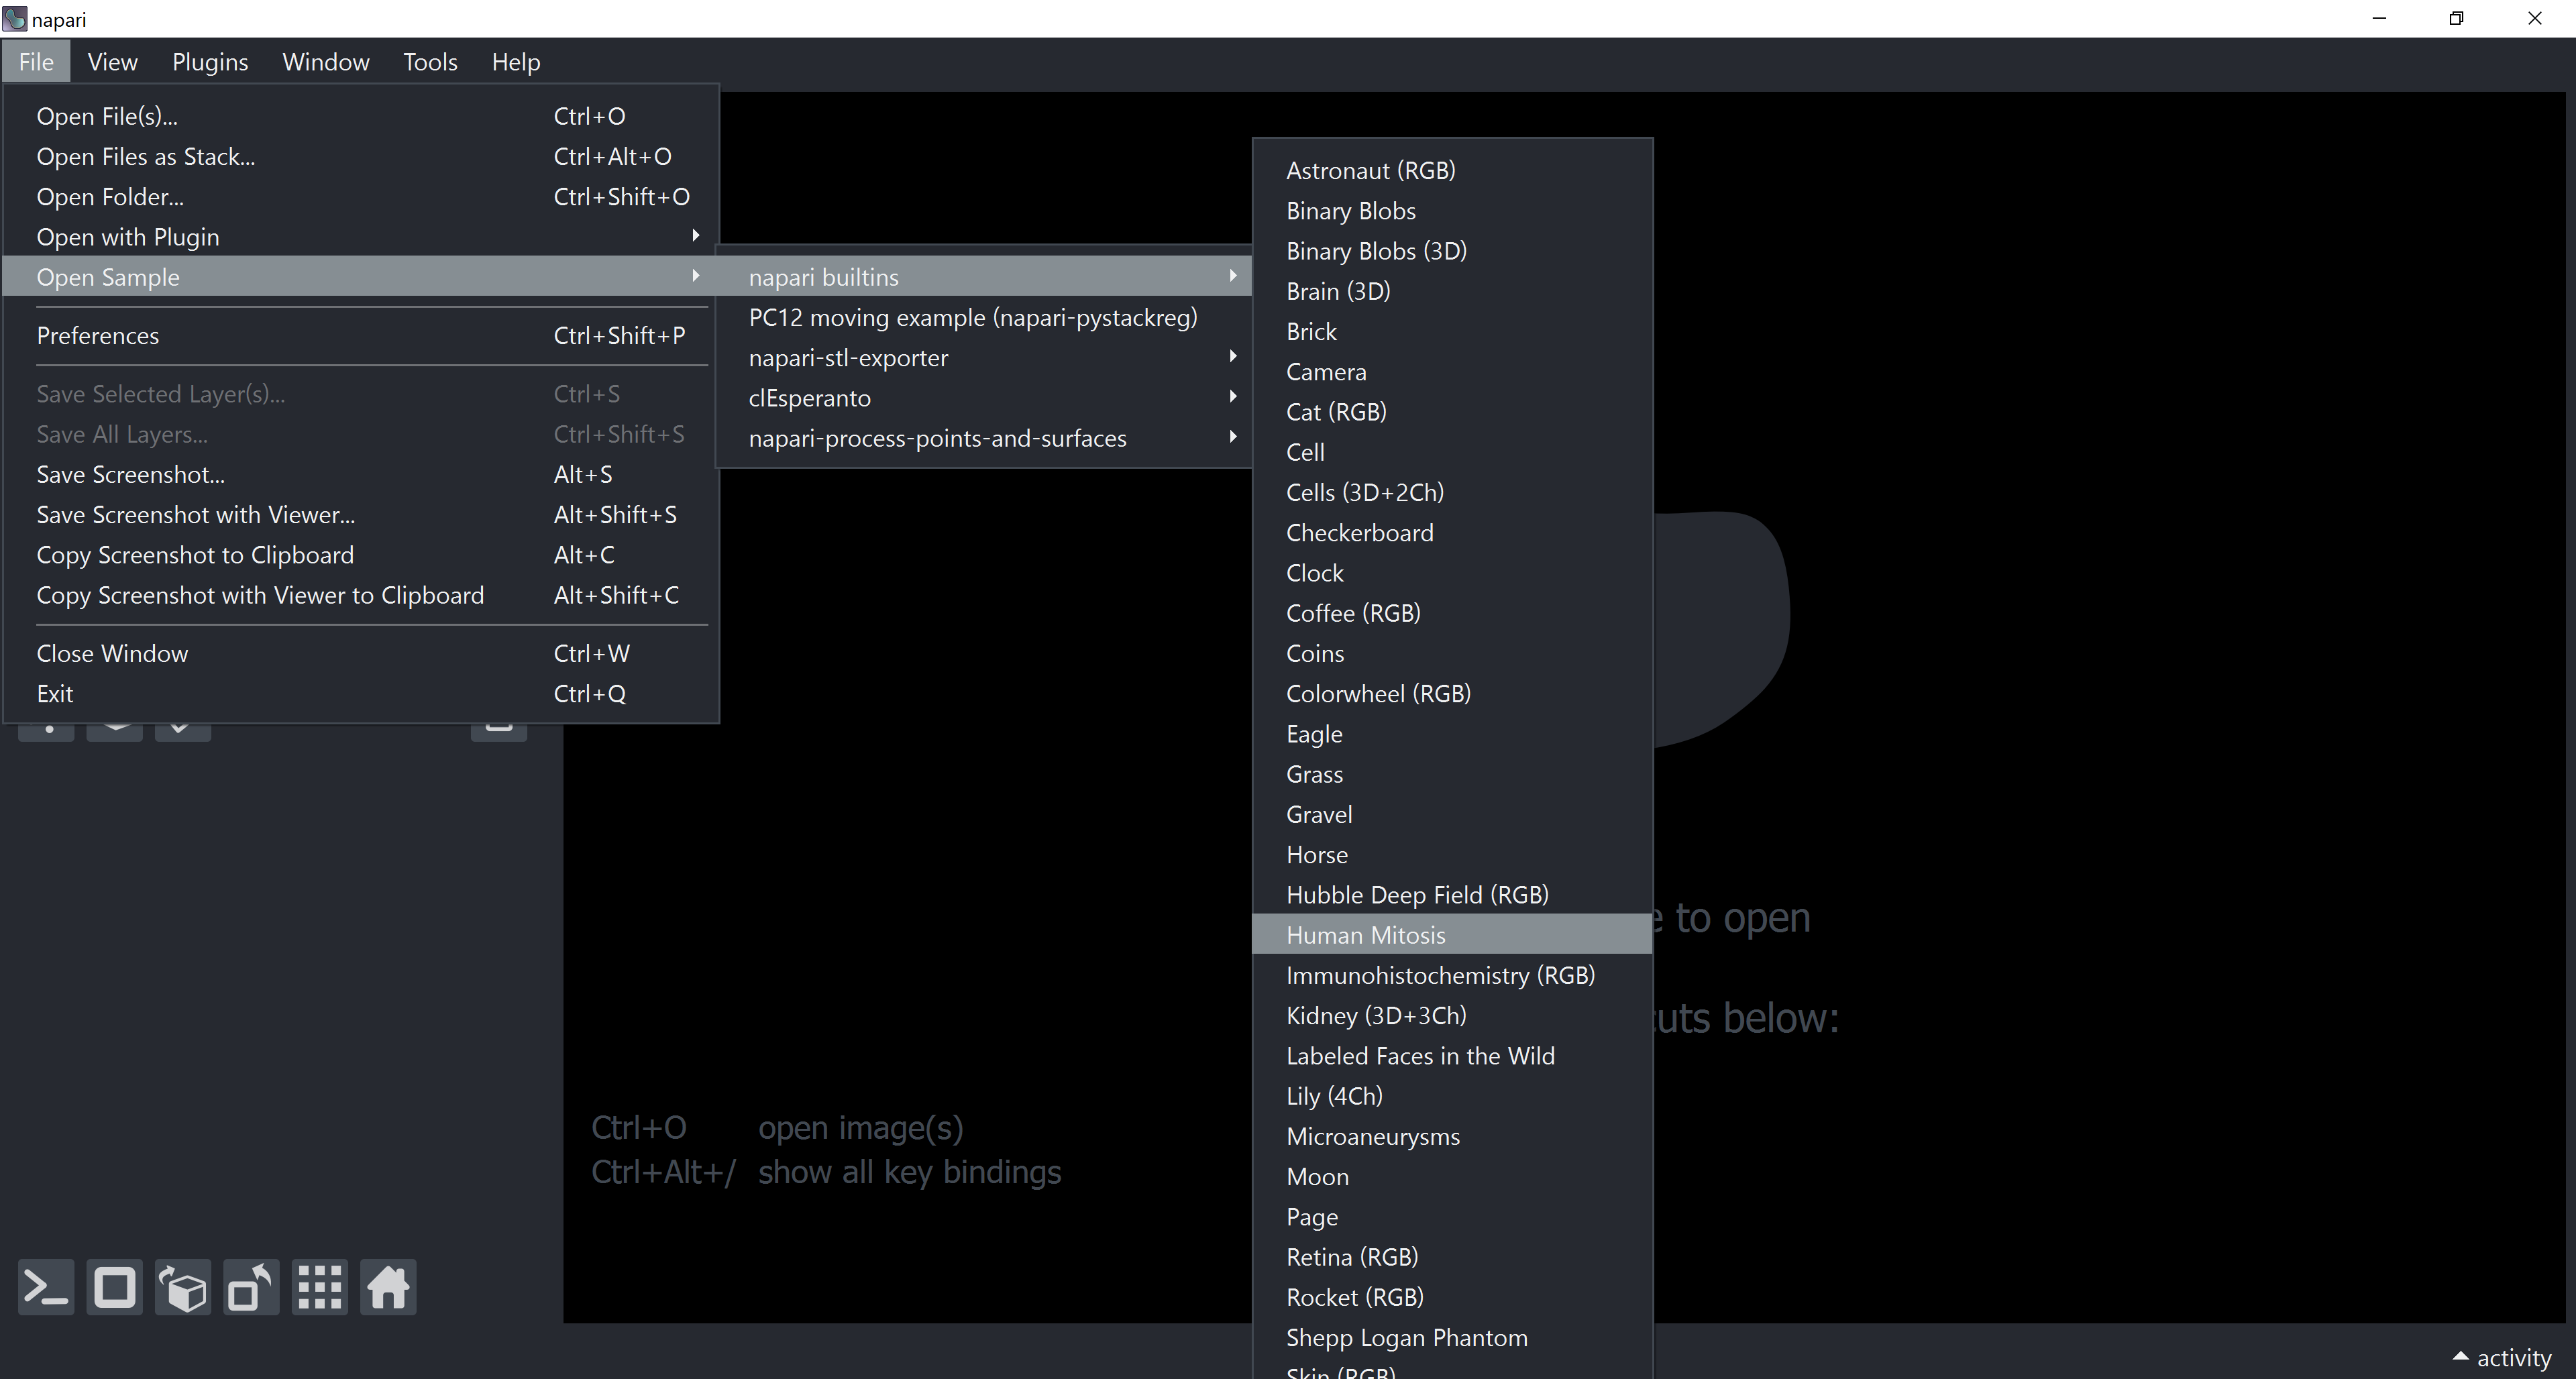This screenshot has width=2576, height=1379.
Task: Load Immunohistochemistry (RGB) sample
Action: pyautogui.click(x=1452, y=976)
